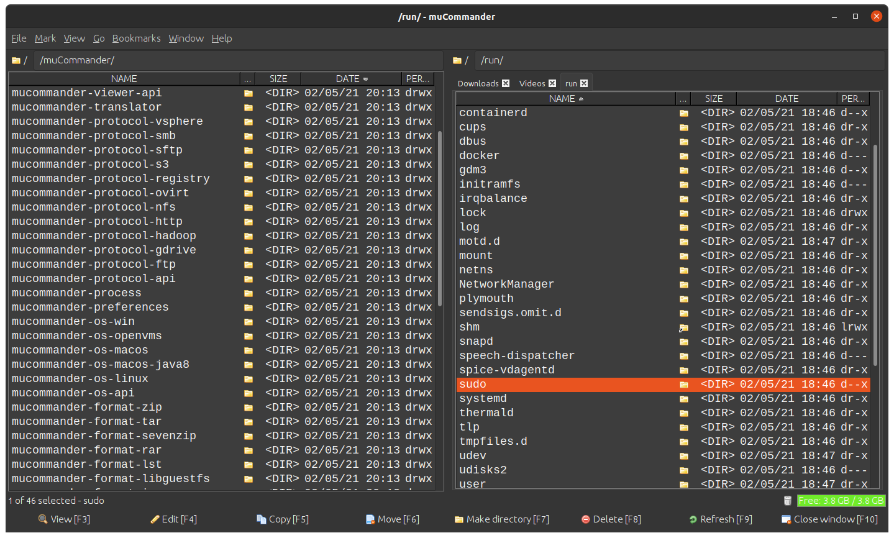Switch to the Downloads tab
The width and height of the screenshot is (894, 538).
coord(478,82)
